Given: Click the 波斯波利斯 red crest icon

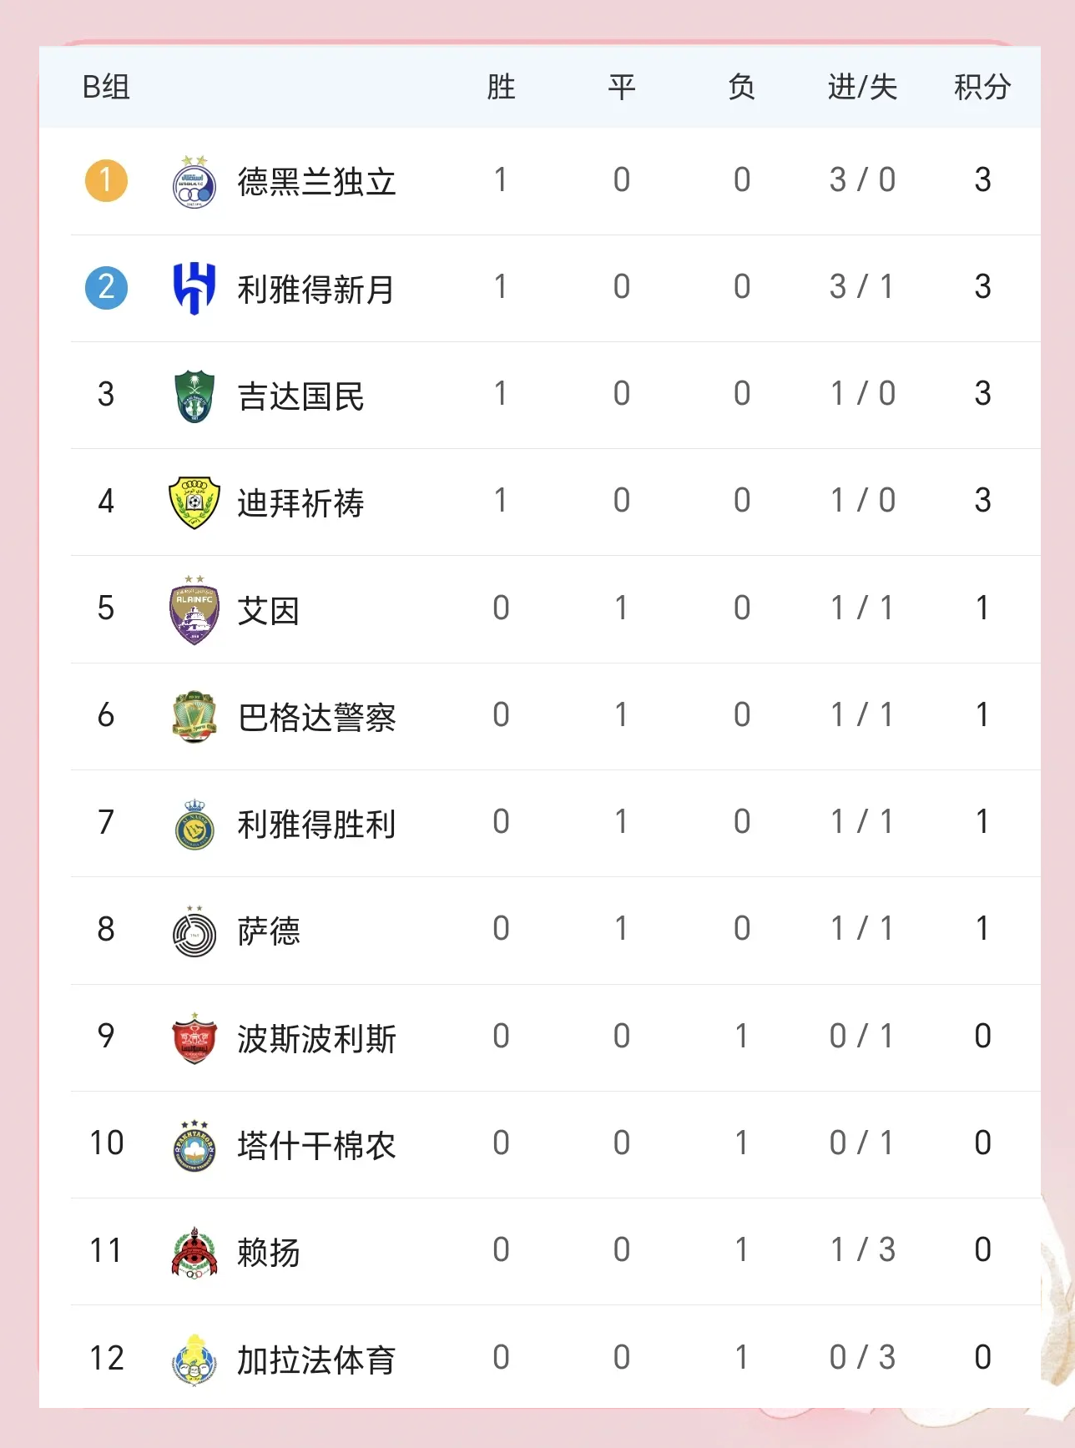Looking at the screenshot, I should (x=194, y=1038).
